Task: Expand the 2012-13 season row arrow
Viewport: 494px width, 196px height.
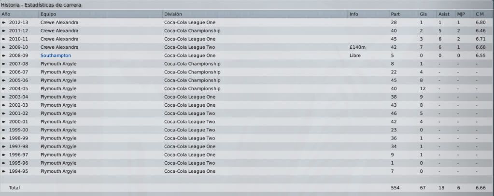Action: click(x=4, y=22)
